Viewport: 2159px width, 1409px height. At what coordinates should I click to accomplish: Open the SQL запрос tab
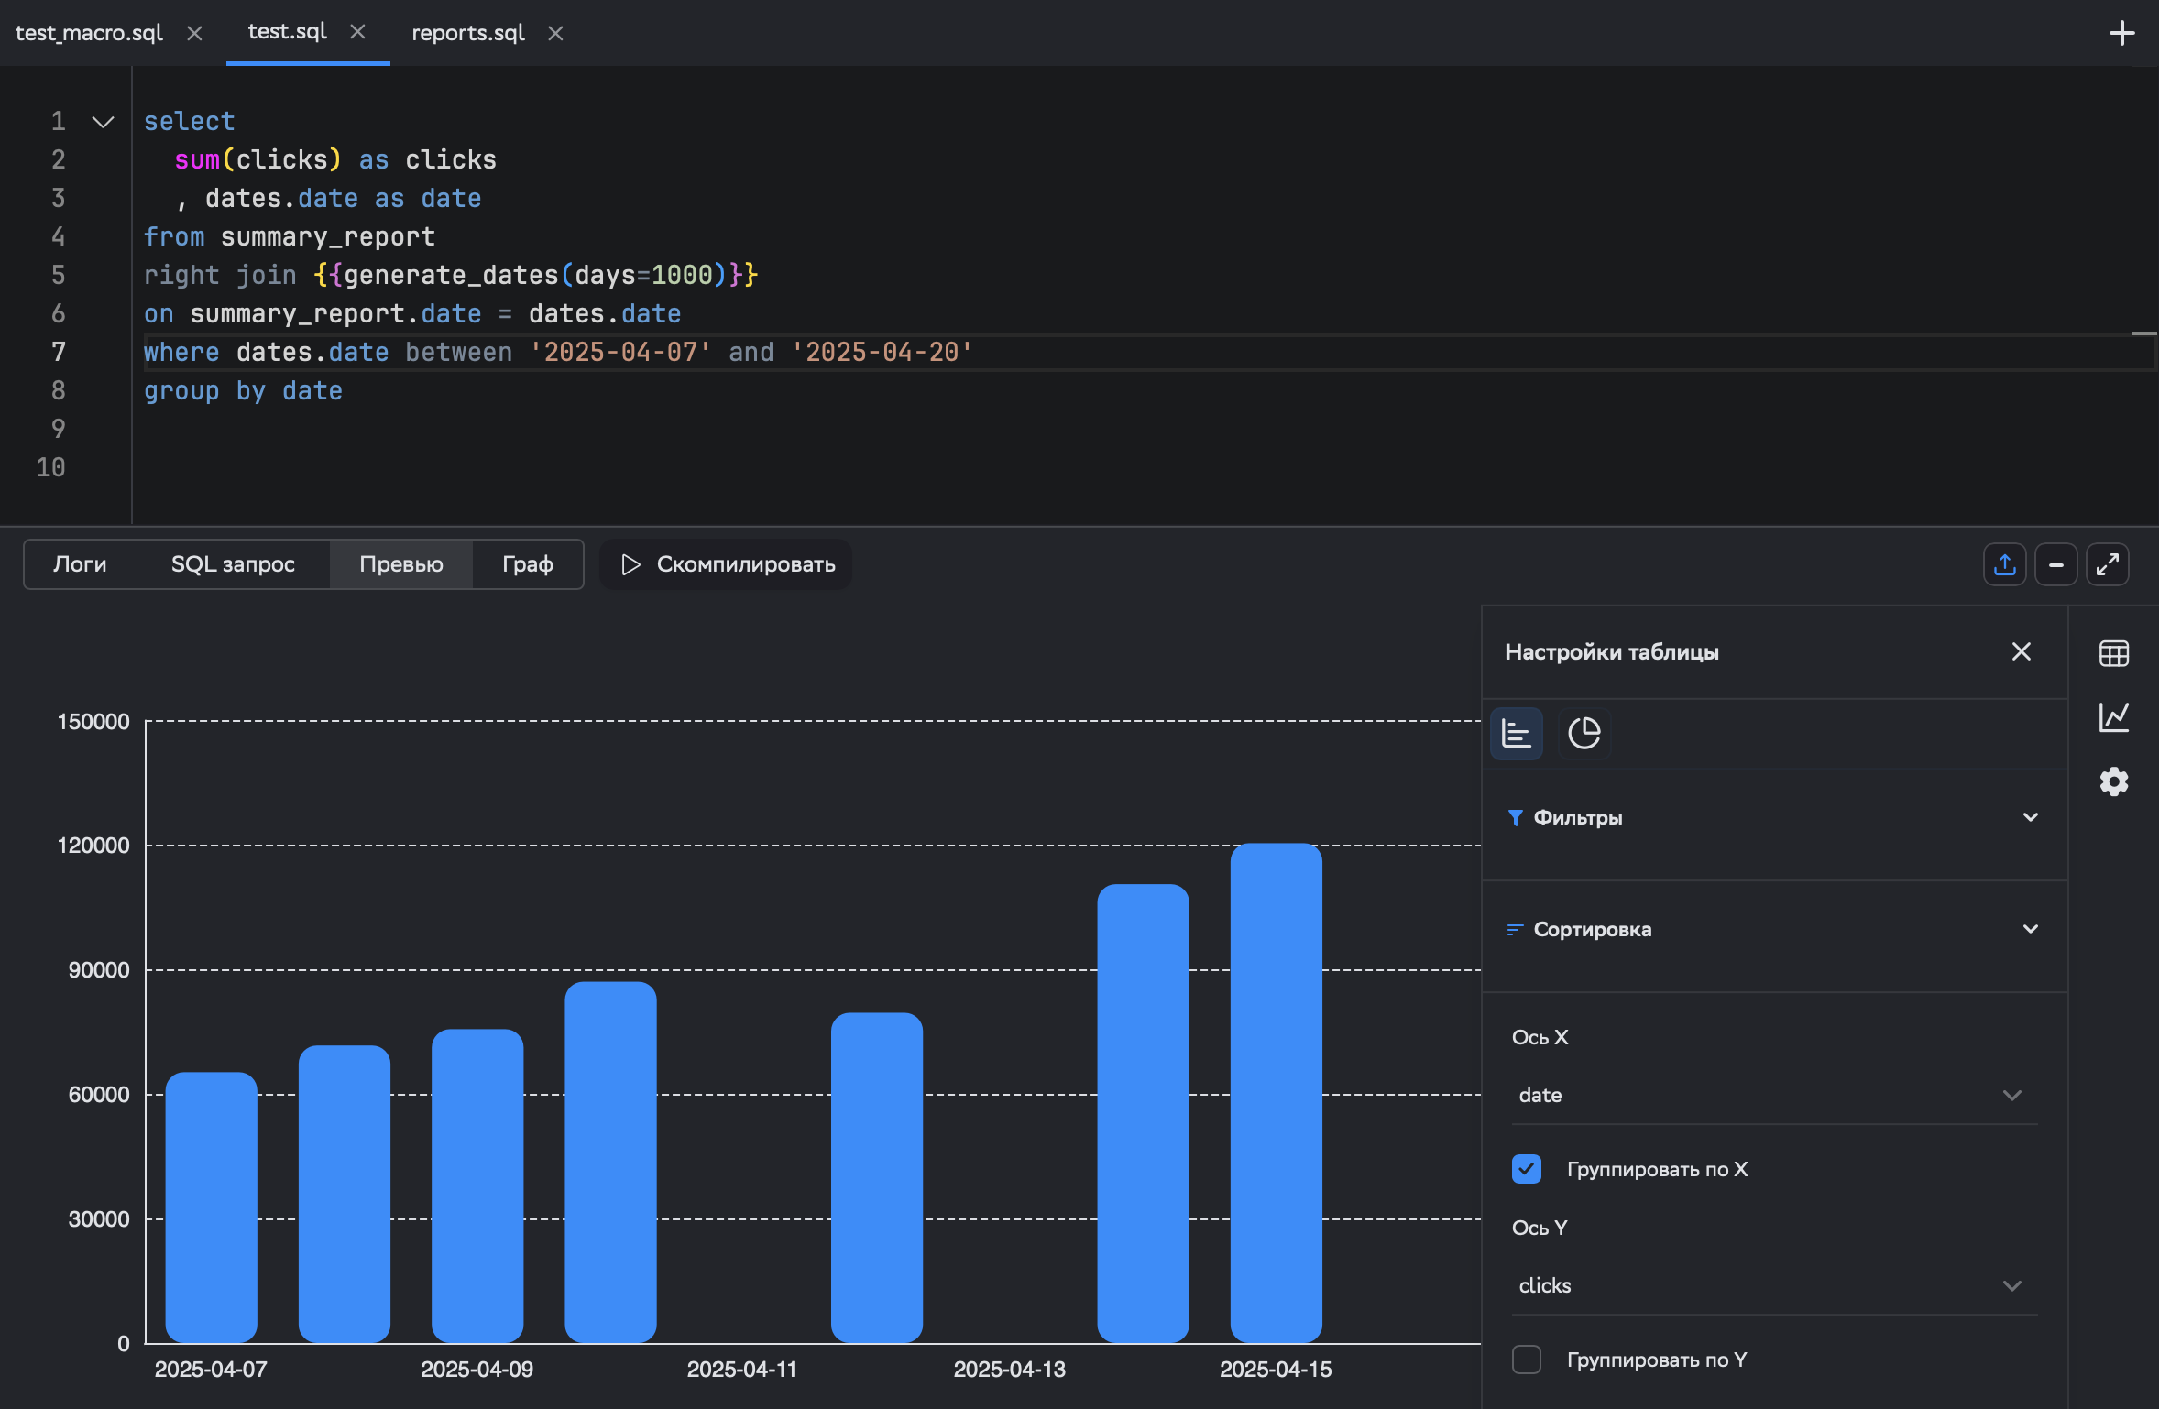click(233, 564)
